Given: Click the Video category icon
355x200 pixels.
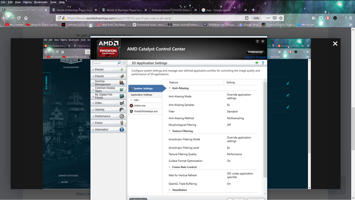Looking at the screenshot, I should [122, 103].
